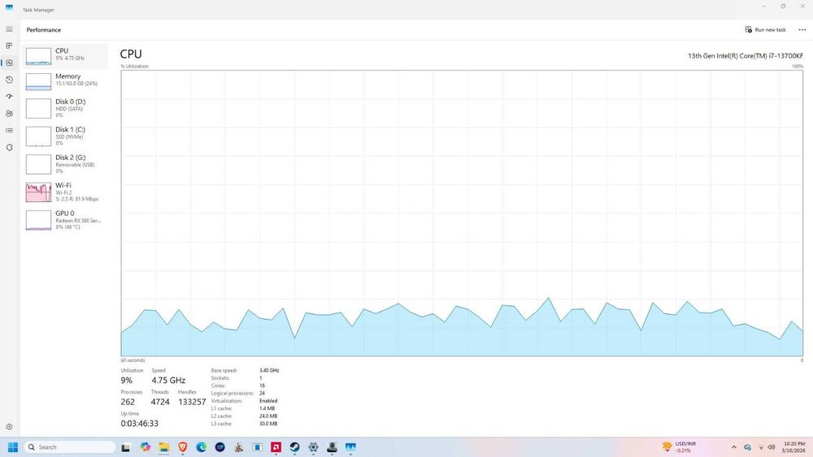The width and height of the screenshot is (813, 457).
Task: Open the Windows Start menu
Action: [x=13, y=447]
